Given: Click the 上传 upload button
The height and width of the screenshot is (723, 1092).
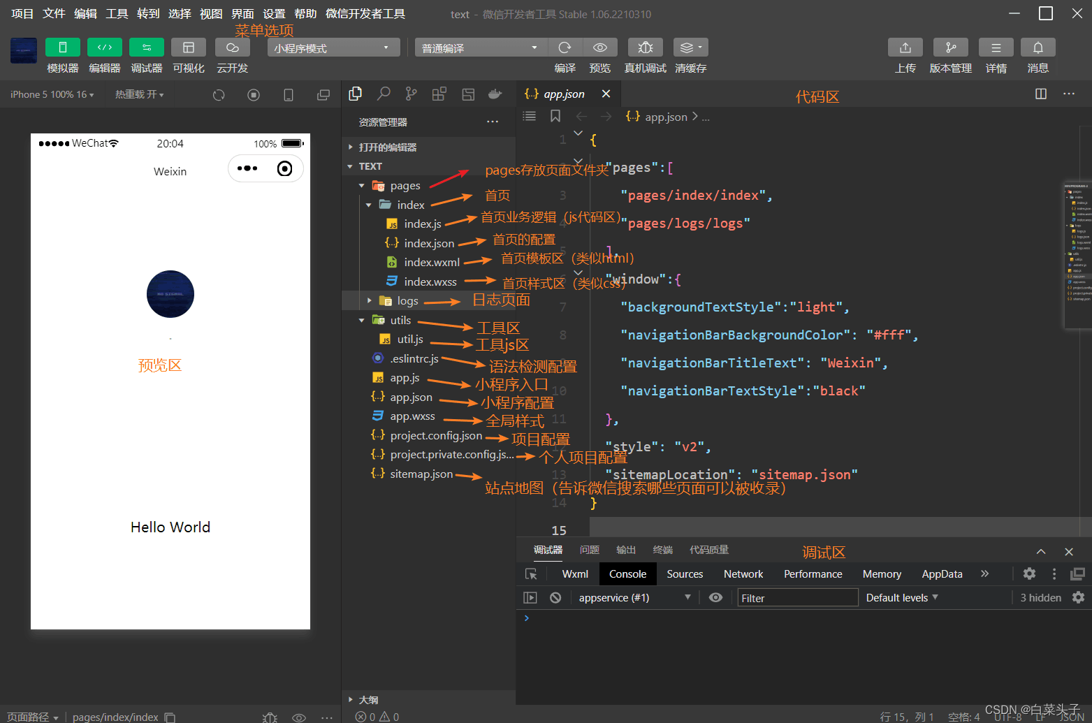Looking at the screenshot, I should pos(905,48).
